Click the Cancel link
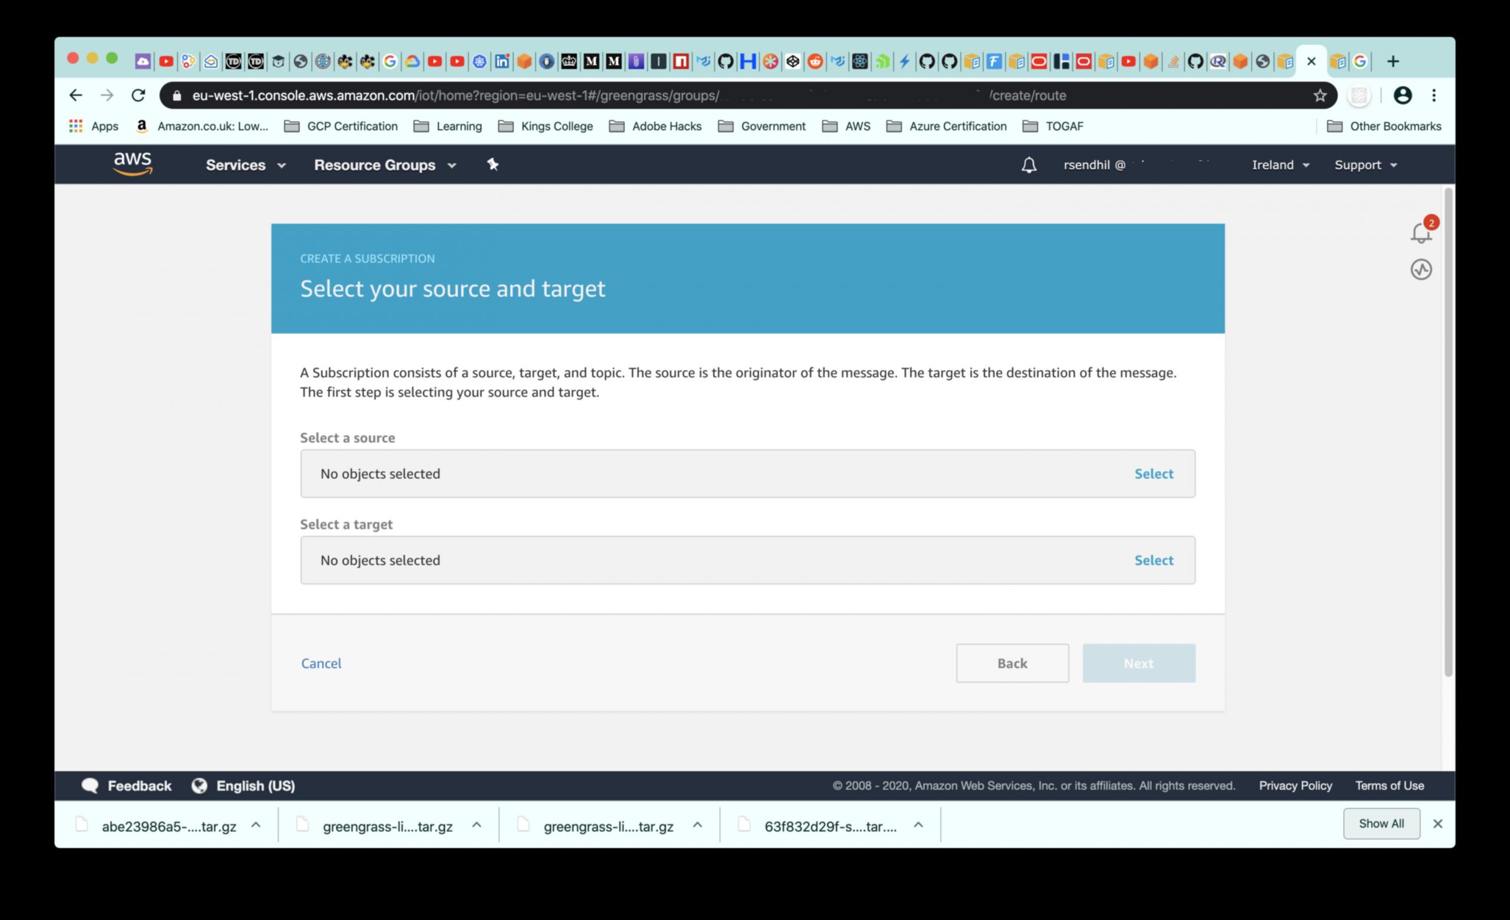Image resolution: width=1510 pixels, height=920 pixels. tap(321, 663)
